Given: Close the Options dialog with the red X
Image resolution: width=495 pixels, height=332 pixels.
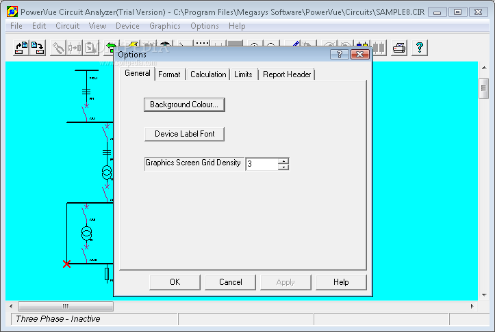Looking at the screenshot, I should [359, 55].
